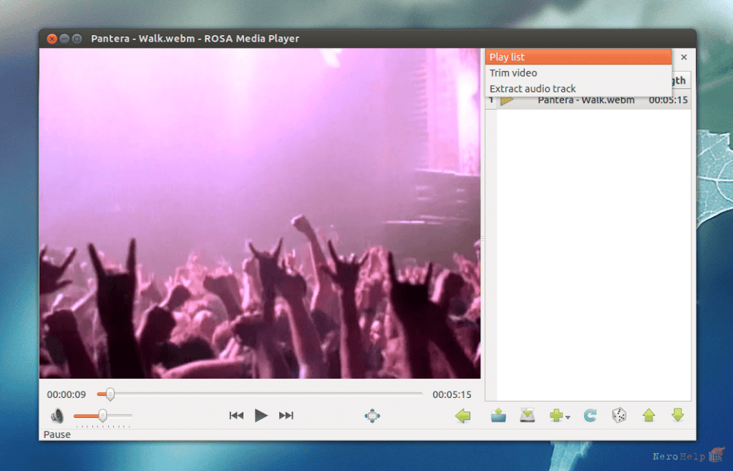Load playlist with open folder icon
The height and width of the screenshot is (471, 733).
(498, 415)
